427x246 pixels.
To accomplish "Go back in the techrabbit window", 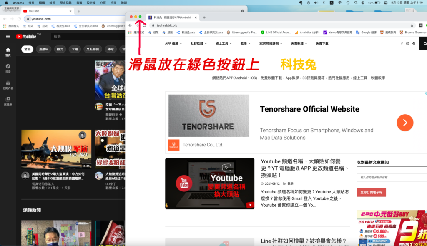I will 130,25.
